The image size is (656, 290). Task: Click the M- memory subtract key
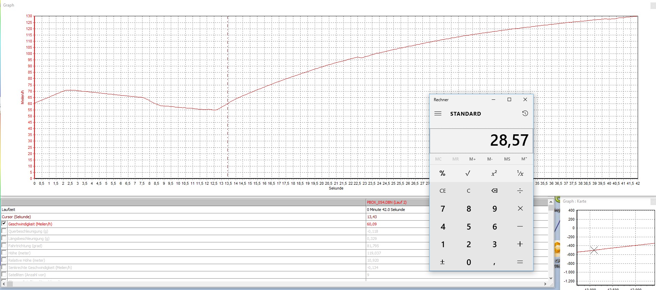pos(490,159)
